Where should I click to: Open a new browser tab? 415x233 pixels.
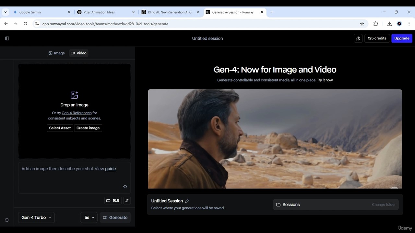point(272,12)
